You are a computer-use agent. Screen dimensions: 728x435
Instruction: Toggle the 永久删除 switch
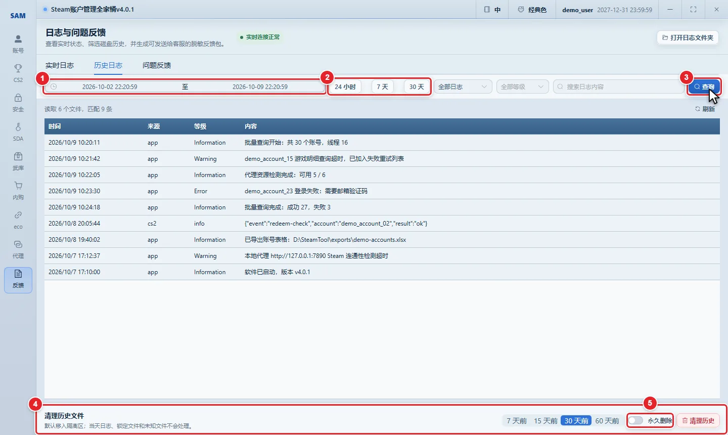pos(635,420)
